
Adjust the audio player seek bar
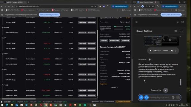point(166,51)
